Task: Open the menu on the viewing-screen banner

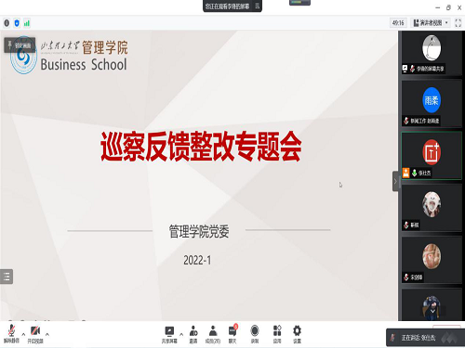Action: (257, 6)
